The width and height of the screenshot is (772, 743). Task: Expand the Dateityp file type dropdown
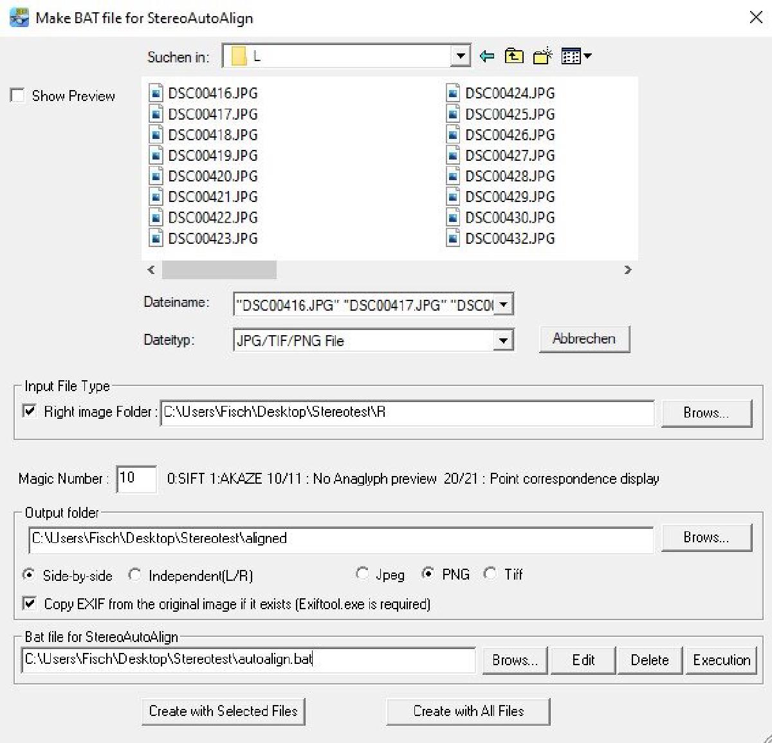(503, 340)
